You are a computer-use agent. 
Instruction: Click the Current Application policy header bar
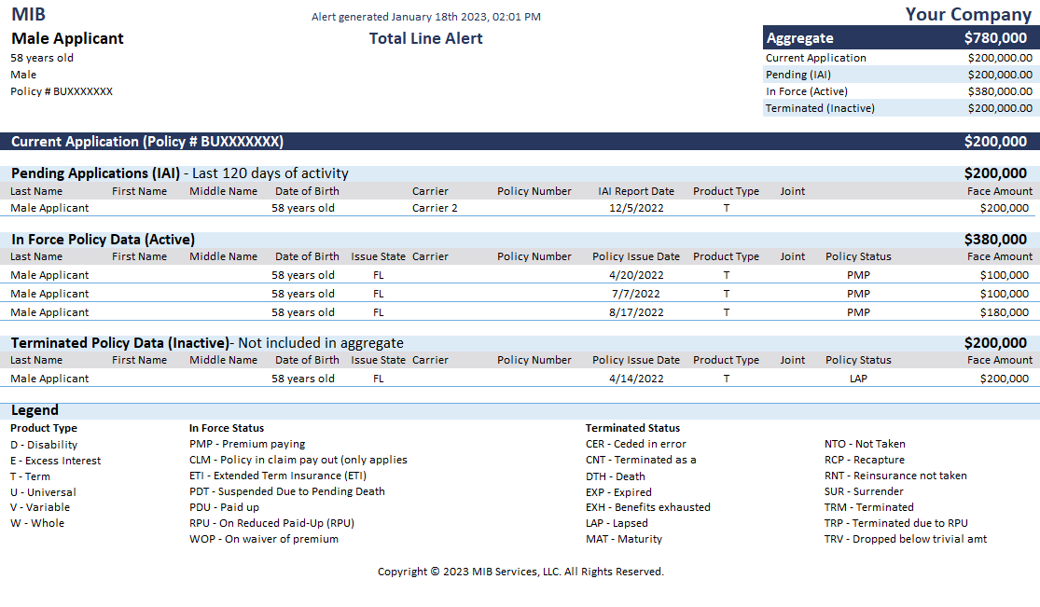[519, 142]
